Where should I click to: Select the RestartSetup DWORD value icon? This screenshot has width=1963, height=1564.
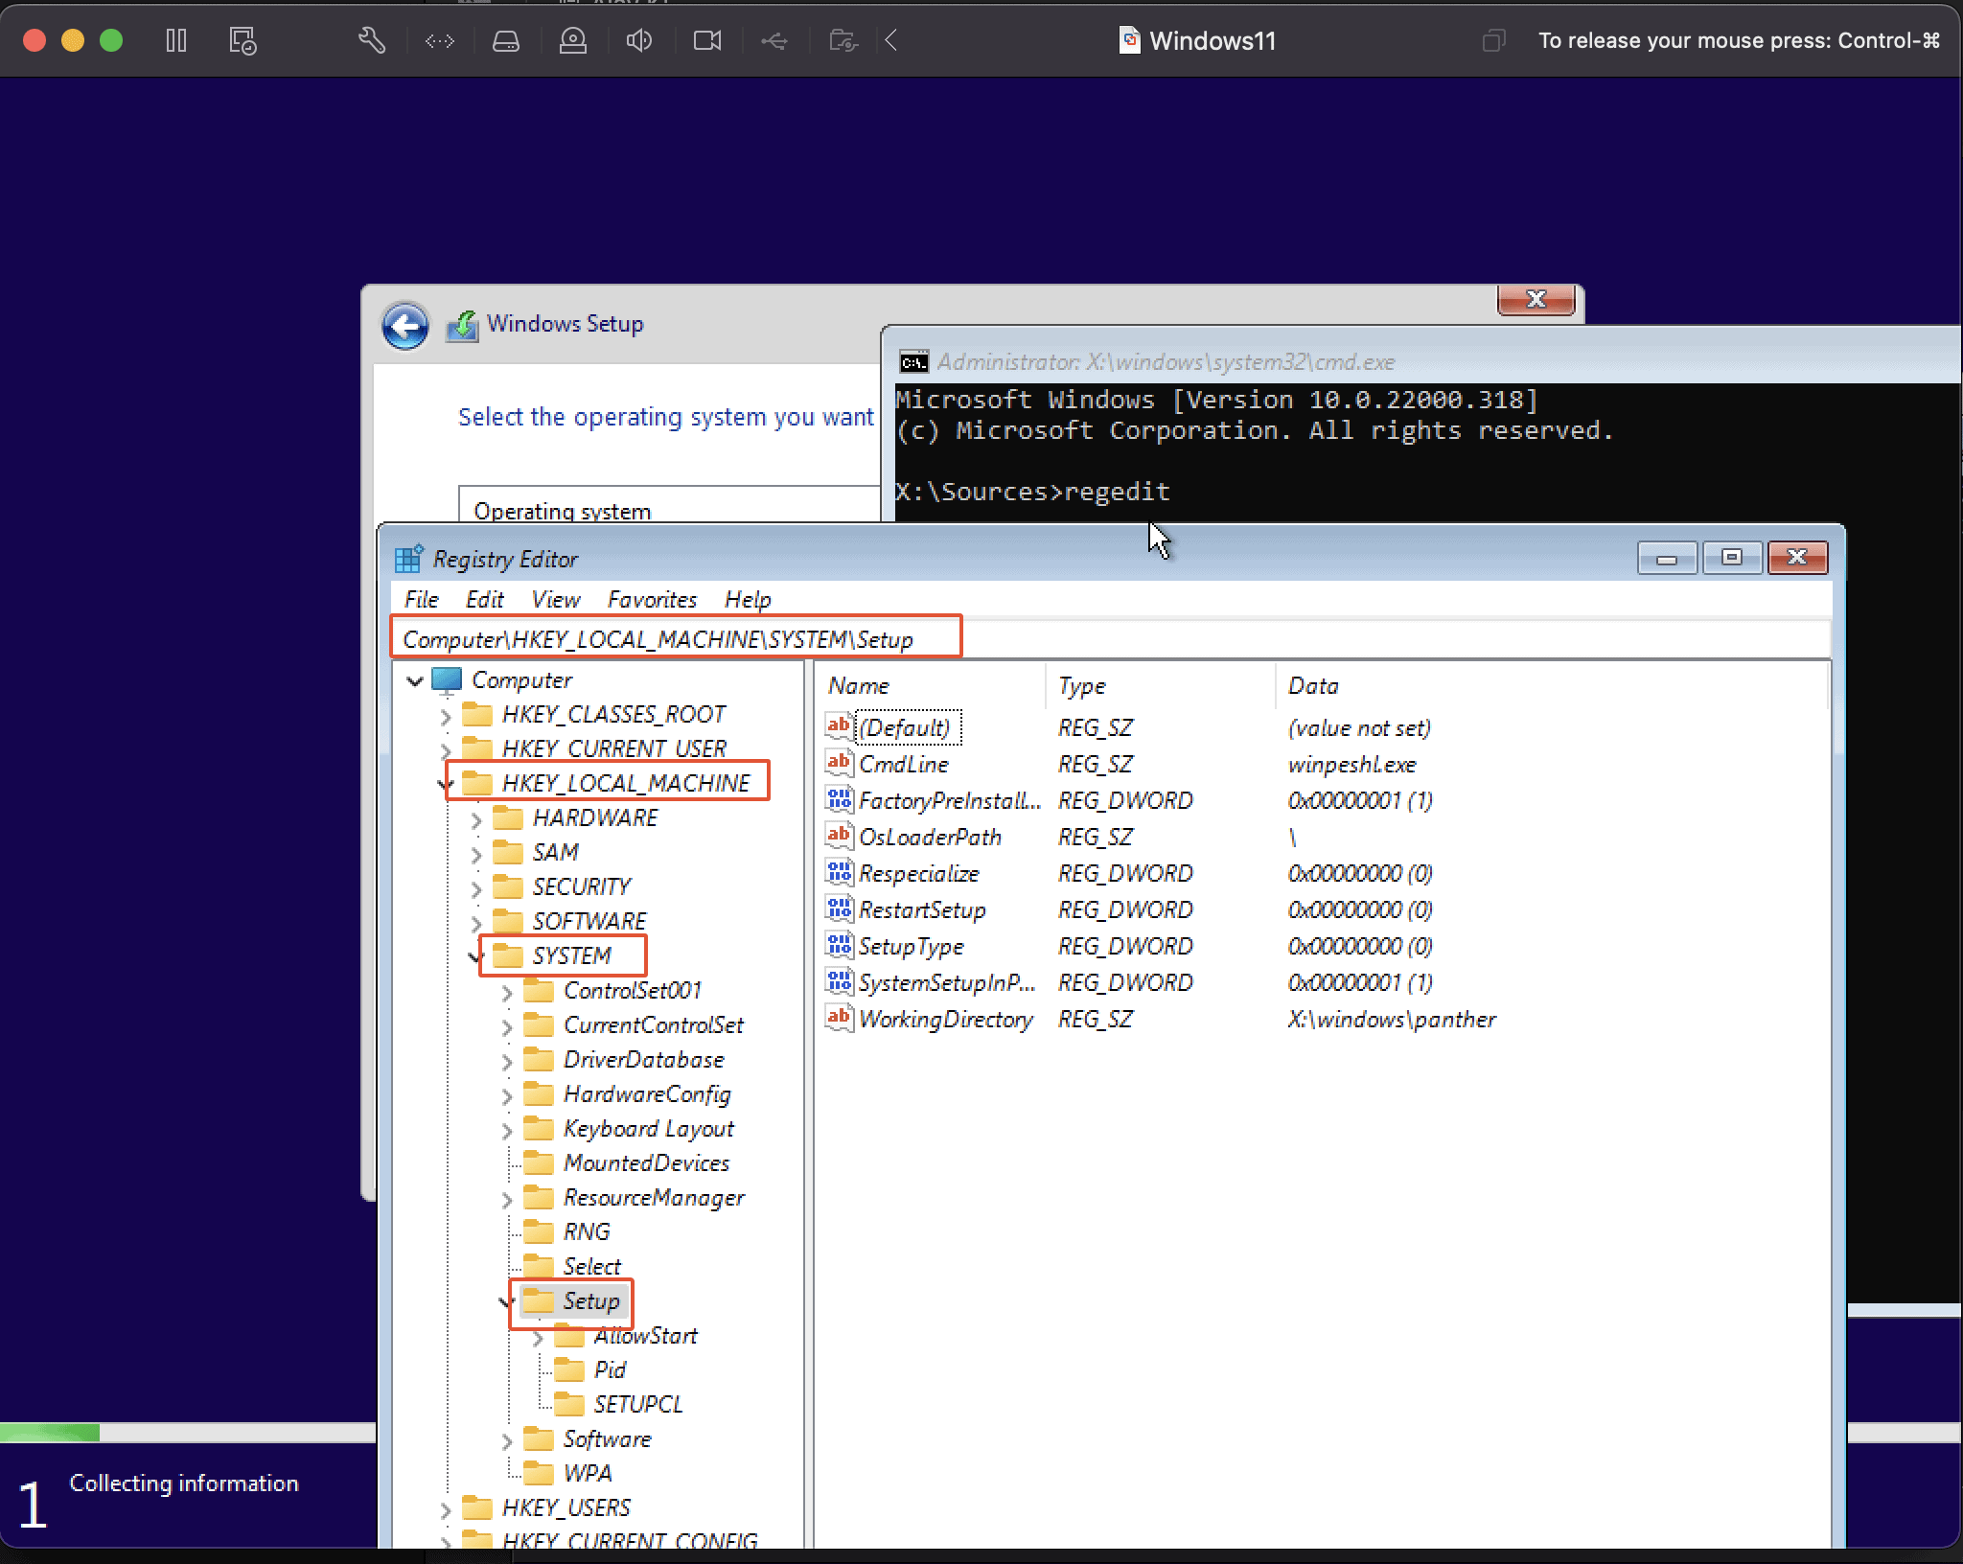tap(839, 908)
